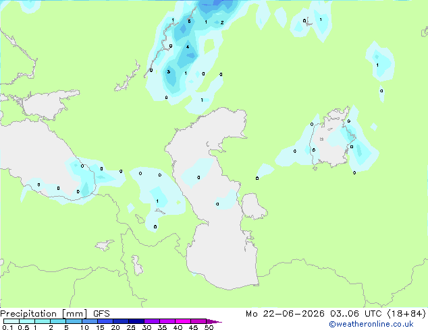Click the '30' legend scale label
The image size is (428, 330).
[146, 327]
